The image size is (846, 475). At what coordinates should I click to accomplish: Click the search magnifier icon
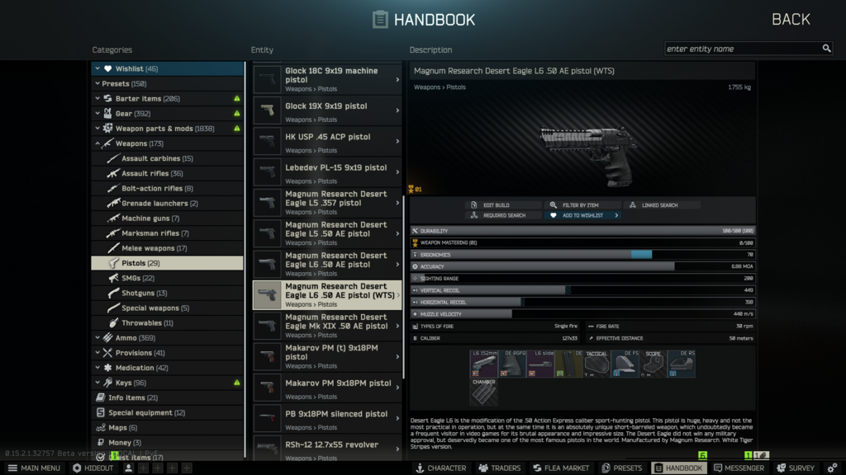(826, 49)
